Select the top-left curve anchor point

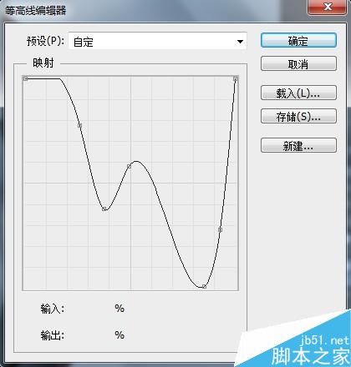(x=26, y=79)
